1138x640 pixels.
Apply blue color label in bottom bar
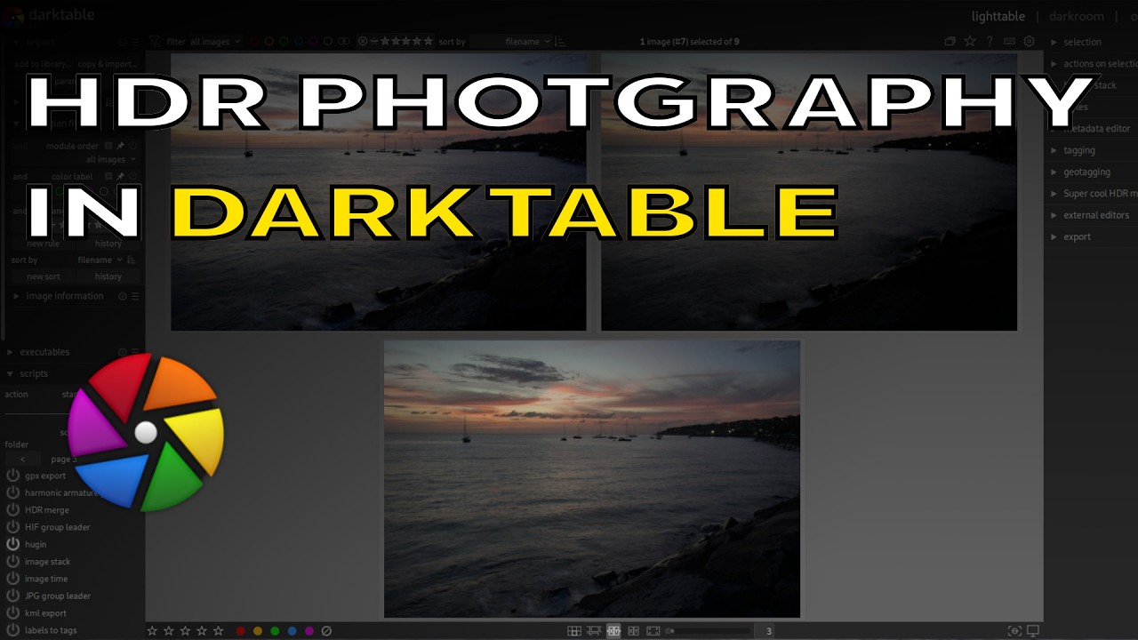[292, 631]
